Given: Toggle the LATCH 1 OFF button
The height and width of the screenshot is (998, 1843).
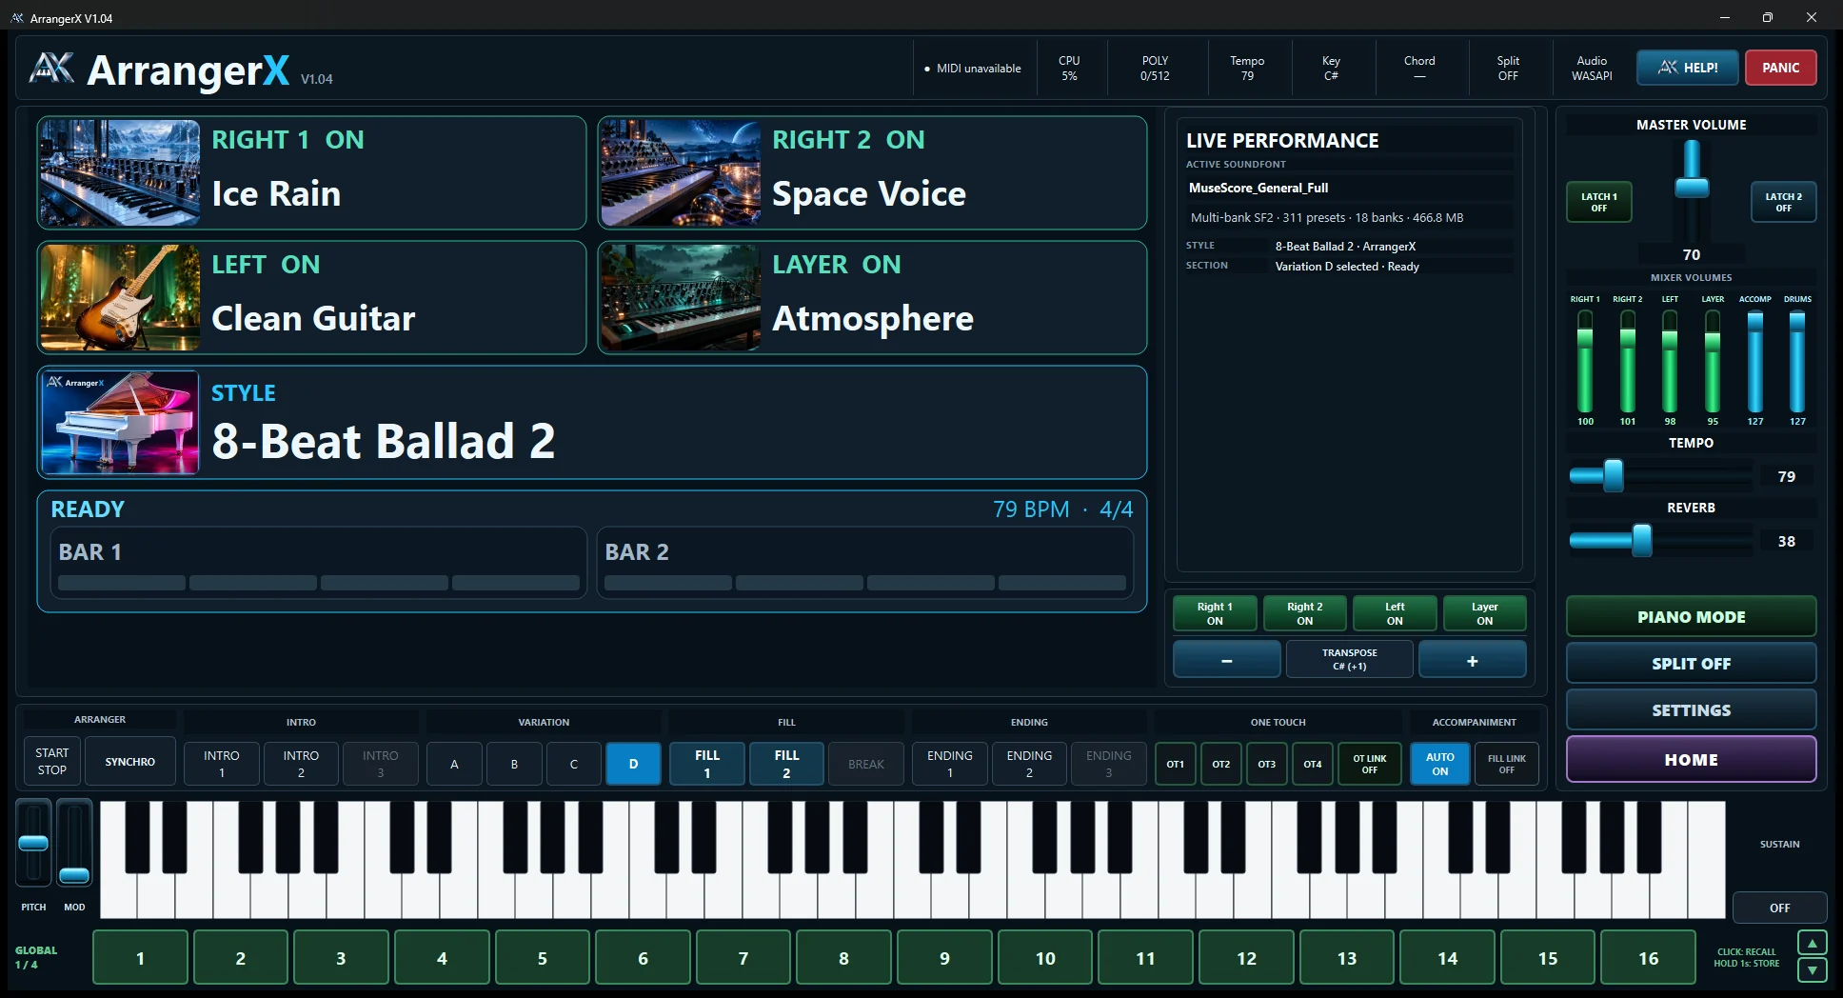Looking at the screenshot, I should pyautogui.click(x=1599, y=202).
